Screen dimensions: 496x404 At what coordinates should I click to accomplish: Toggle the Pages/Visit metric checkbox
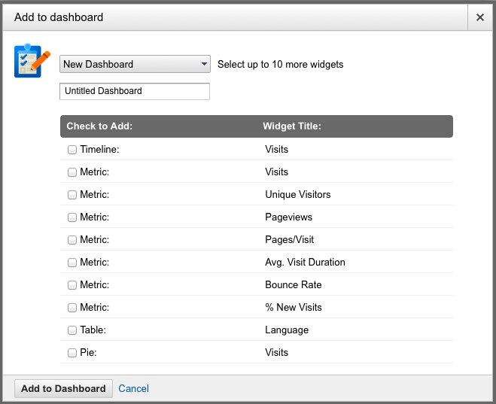click(72, 240)
